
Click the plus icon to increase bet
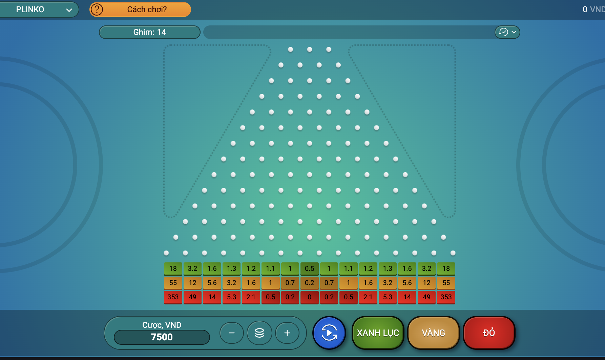point(287,333)
